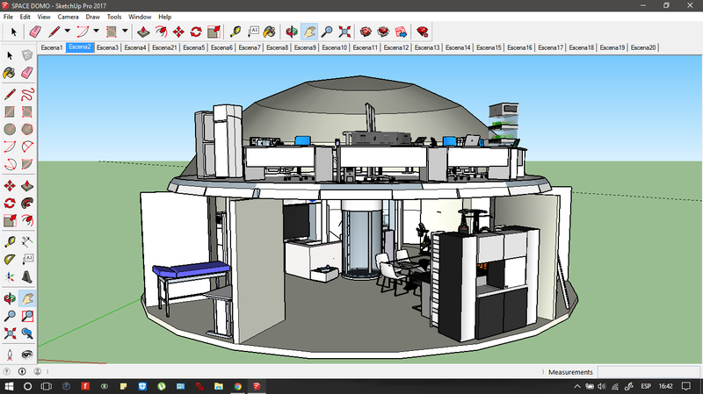Open the Camera menu
Screen dimensions: 703x394
68,17
